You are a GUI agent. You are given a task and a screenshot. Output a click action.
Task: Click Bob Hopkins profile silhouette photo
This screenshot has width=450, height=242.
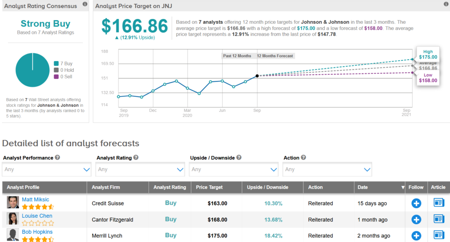coord(13,235)
